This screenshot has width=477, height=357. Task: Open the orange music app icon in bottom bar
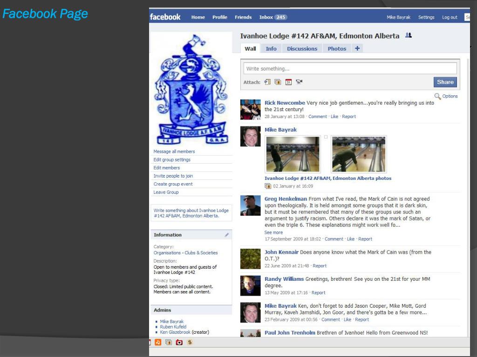point(158,343)
